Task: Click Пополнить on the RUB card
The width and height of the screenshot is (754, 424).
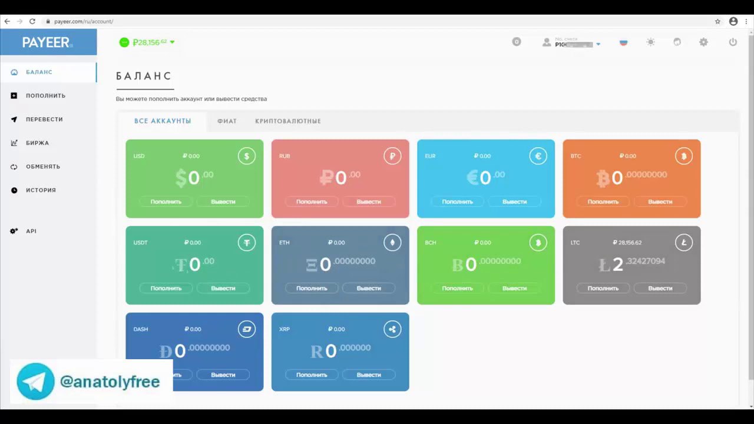Action: [312, 201]
